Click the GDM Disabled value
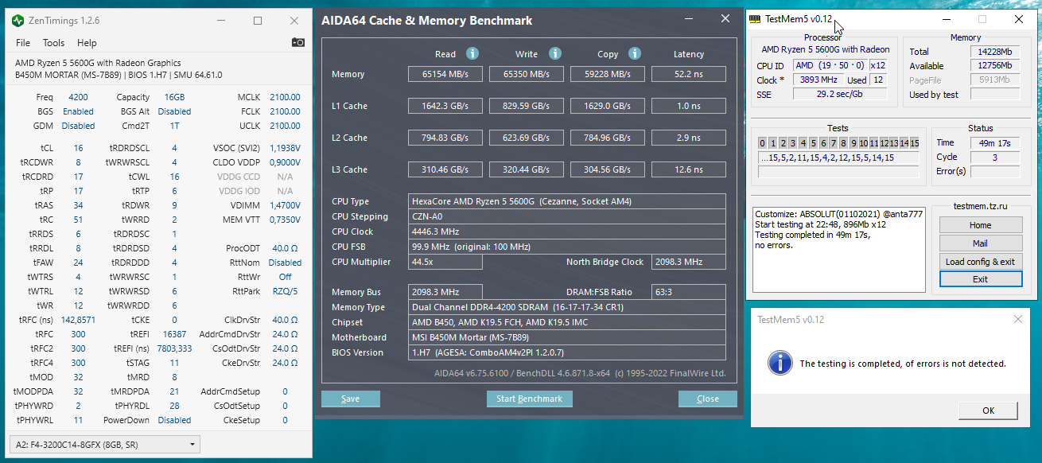The height and width of the screenshot is (463, 1042). point(78,126)
